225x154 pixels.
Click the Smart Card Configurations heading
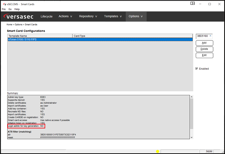point(26,31)
